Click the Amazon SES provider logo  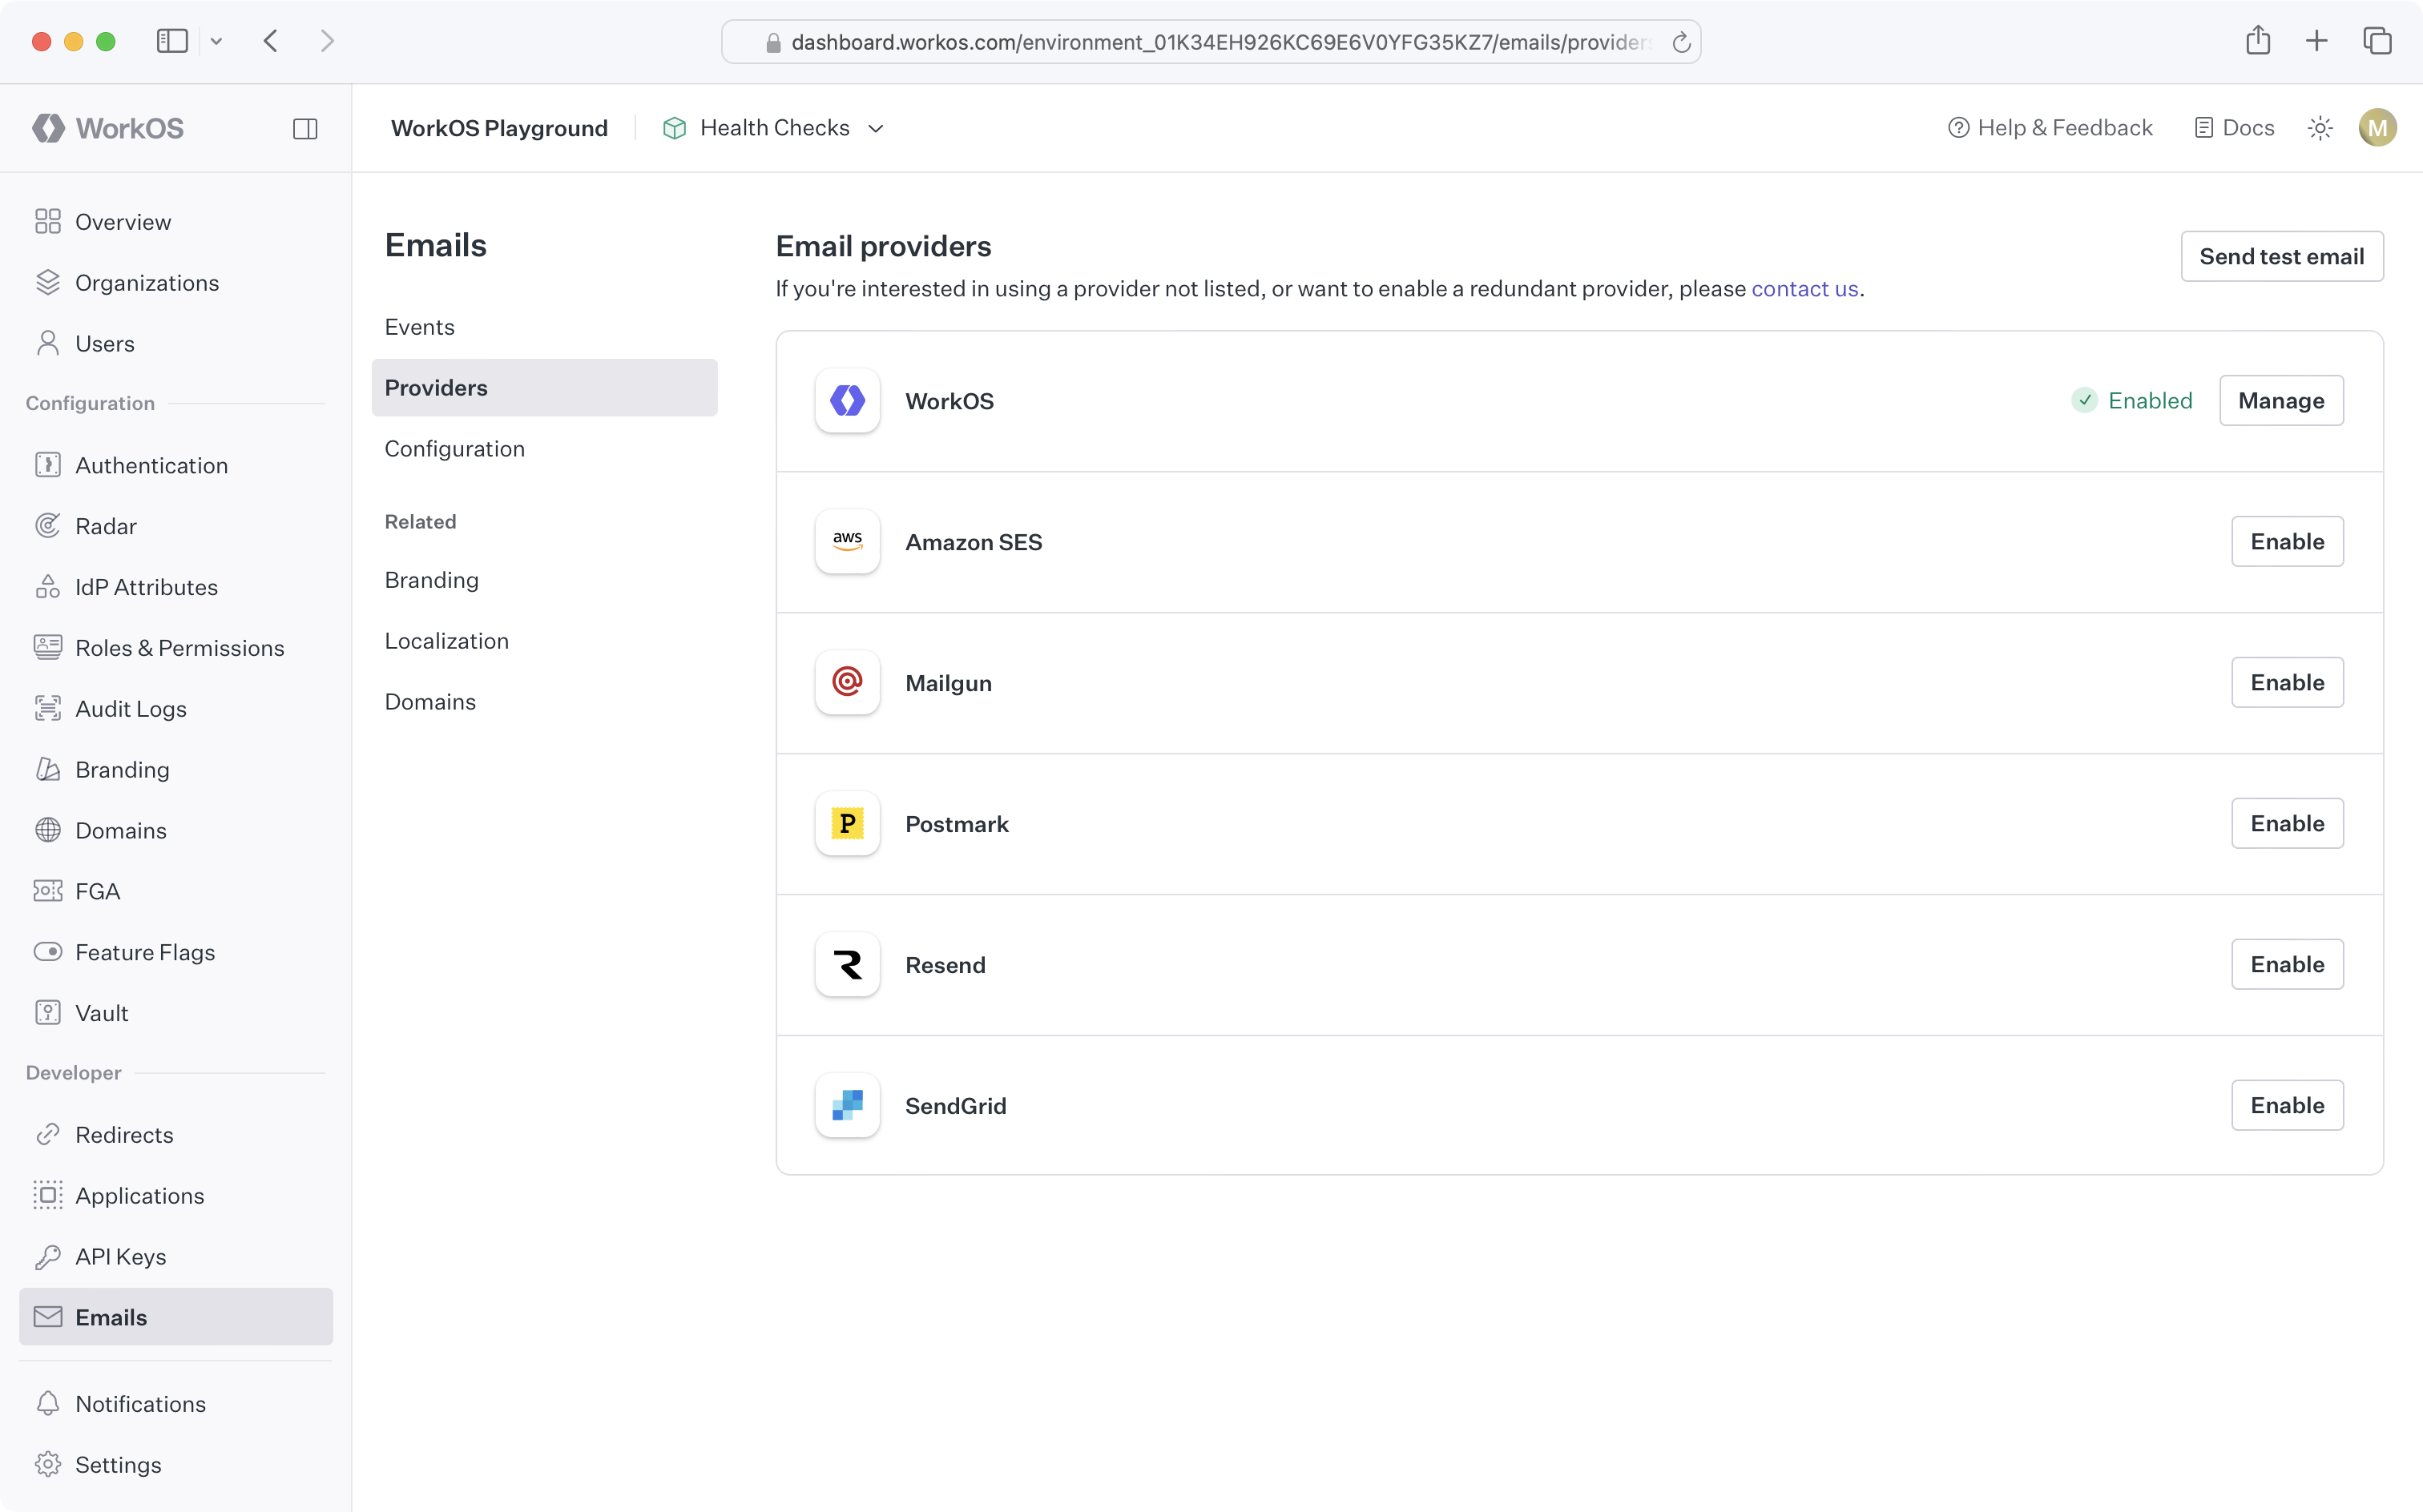[x=846, y=541]
